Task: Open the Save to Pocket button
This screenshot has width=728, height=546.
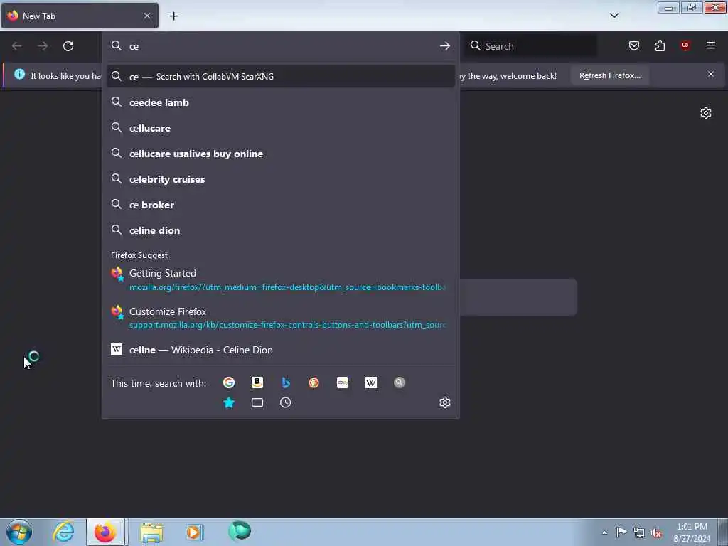Action: click(x=634, y=45)
